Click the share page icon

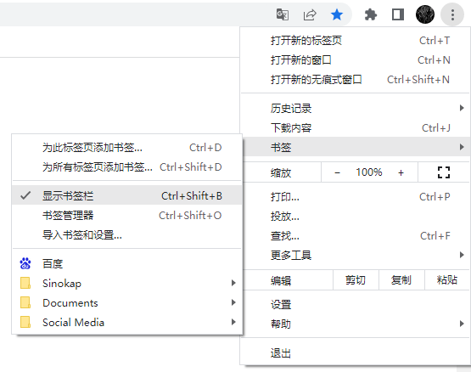click(310, 14)
